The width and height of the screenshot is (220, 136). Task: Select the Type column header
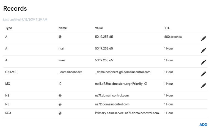9,28
